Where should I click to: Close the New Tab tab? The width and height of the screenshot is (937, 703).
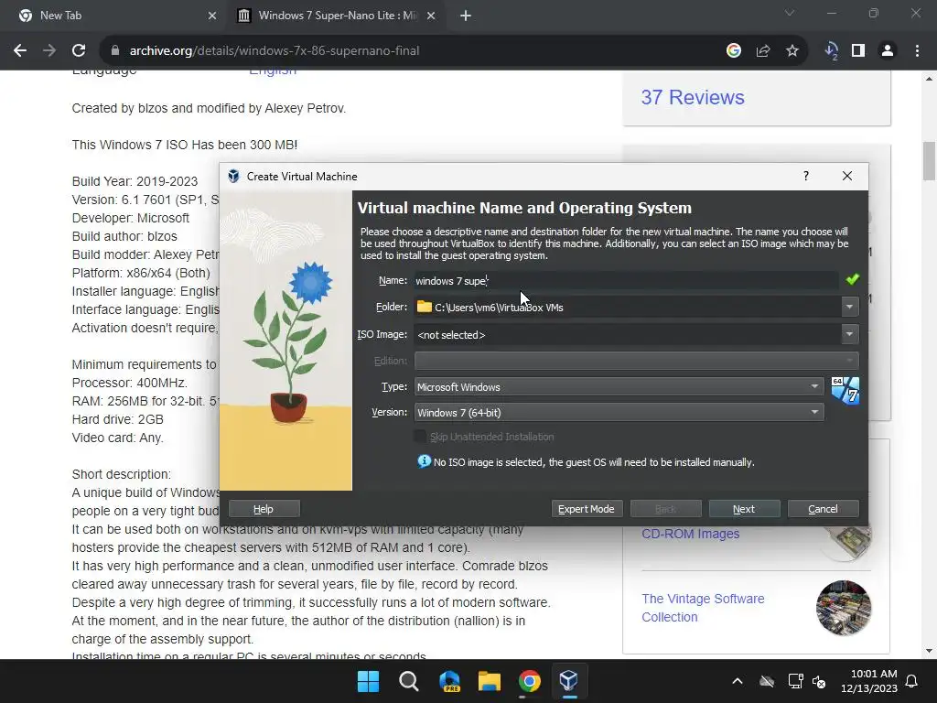coord(212,16)
